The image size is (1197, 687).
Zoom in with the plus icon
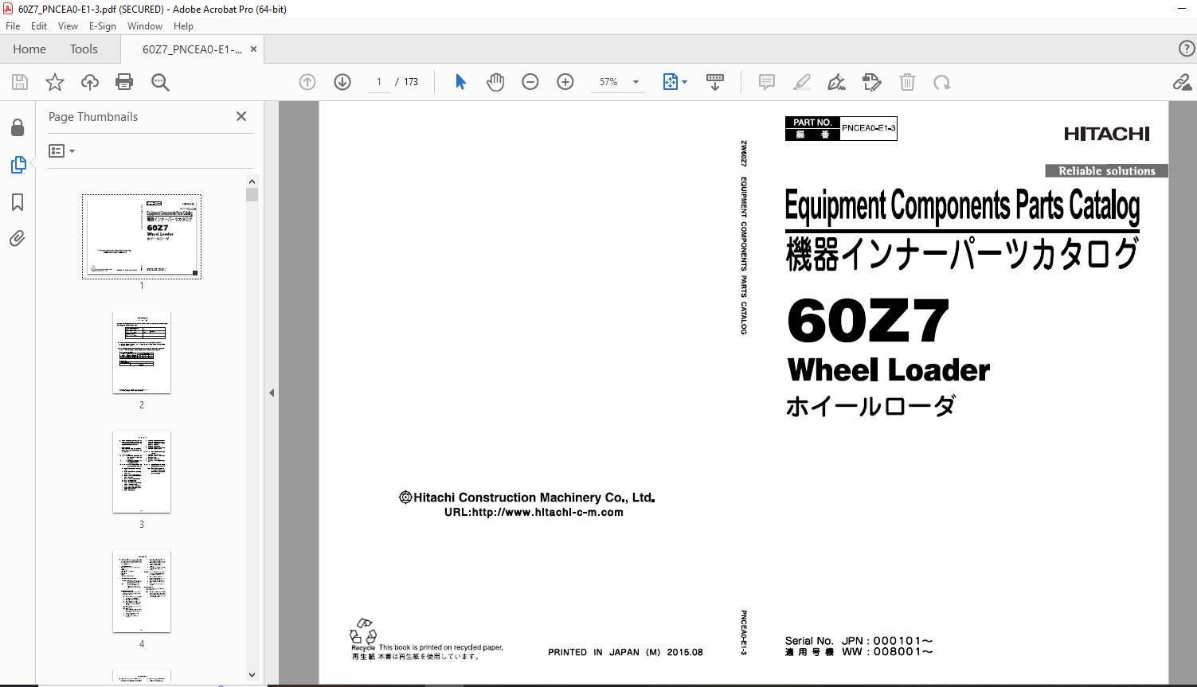pyautogui.click(x=565, y=82)
